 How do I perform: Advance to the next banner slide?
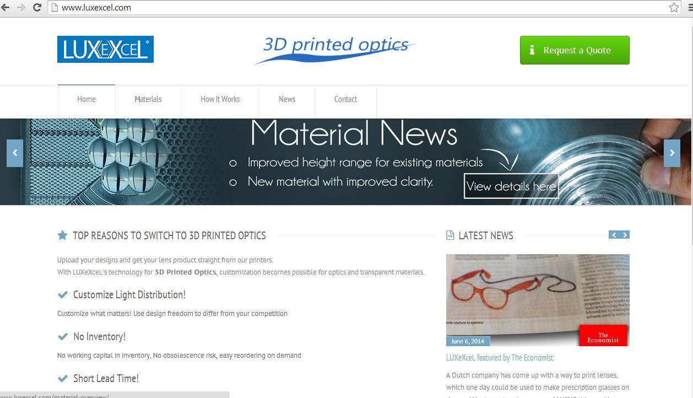coord(672,153)
